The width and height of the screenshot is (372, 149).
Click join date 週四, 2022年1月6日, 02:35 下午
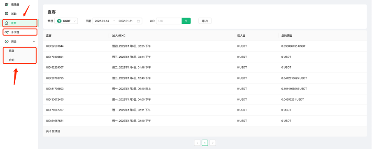tap(131, 46)
